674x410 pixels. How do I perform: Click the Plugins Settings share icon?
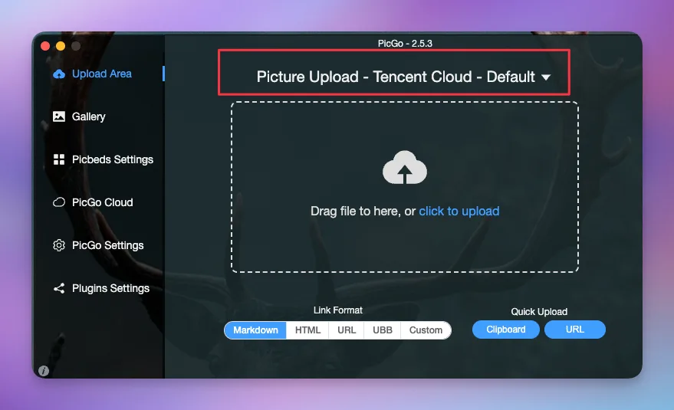coord(59,288)
